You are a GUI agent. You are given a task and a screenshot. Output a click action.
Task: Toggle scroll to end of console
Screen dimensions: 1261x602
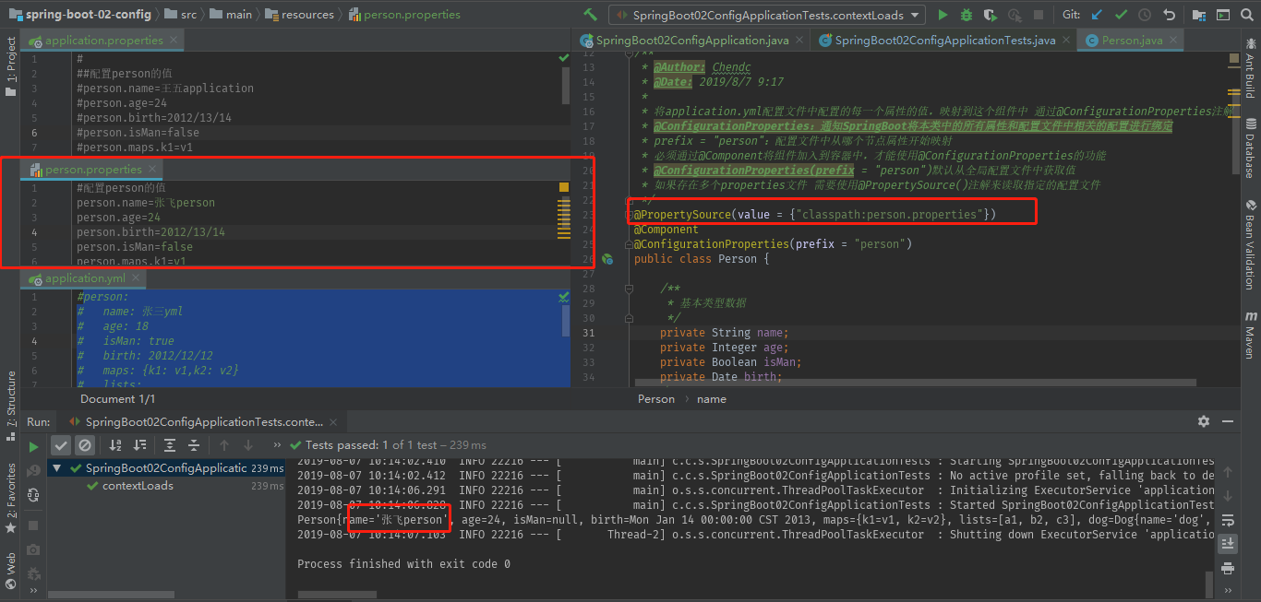coord(1227,544)
